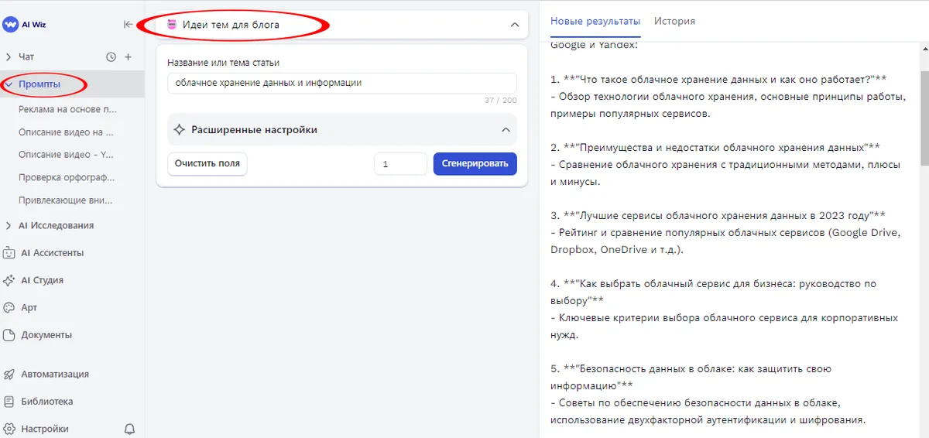
Task: Expand the AI Исследования chevron
Action: 9,226
